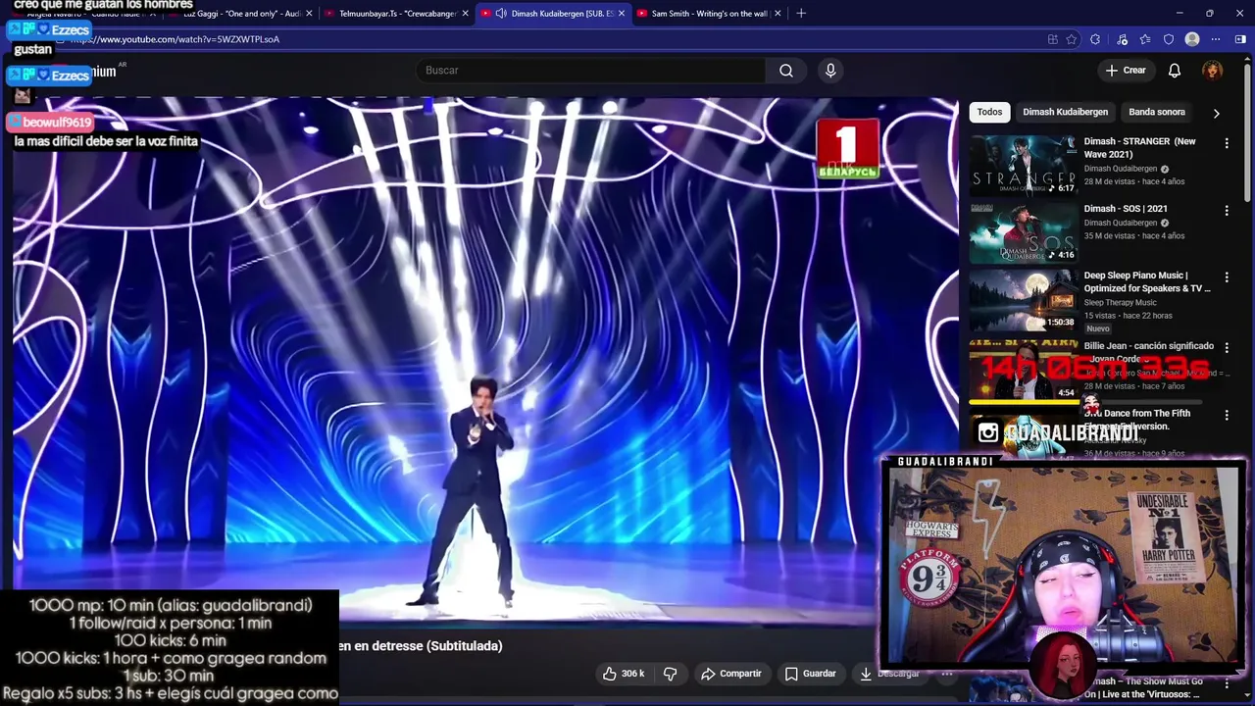Viewport: 1255px width, 706px height.
Task: Click the Crear button
Action: click(1126, 71)
